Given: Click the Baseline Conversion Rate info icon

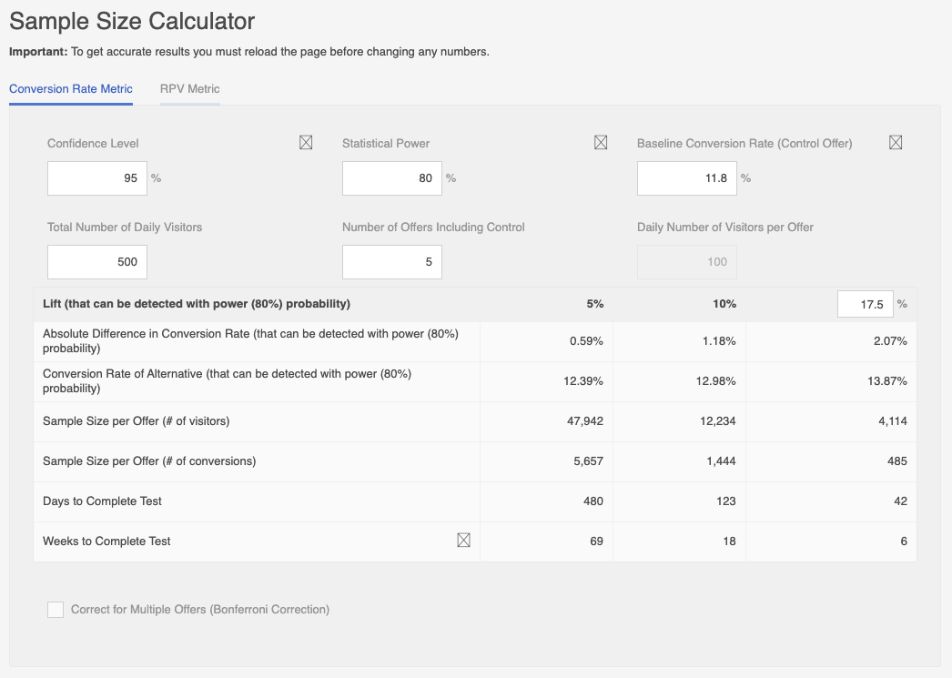Looking at the screenshot, I should click(x=896, y=142).
